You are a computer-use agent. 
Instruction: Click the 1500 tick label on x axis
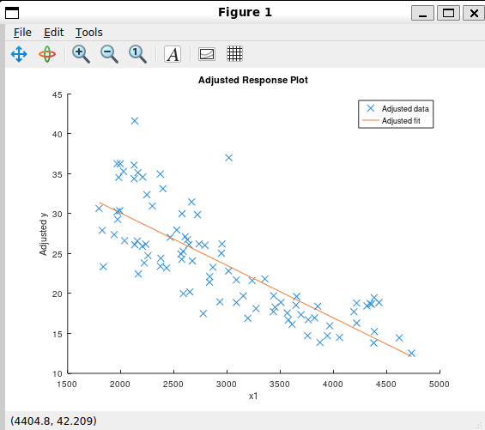pos(67,385)
